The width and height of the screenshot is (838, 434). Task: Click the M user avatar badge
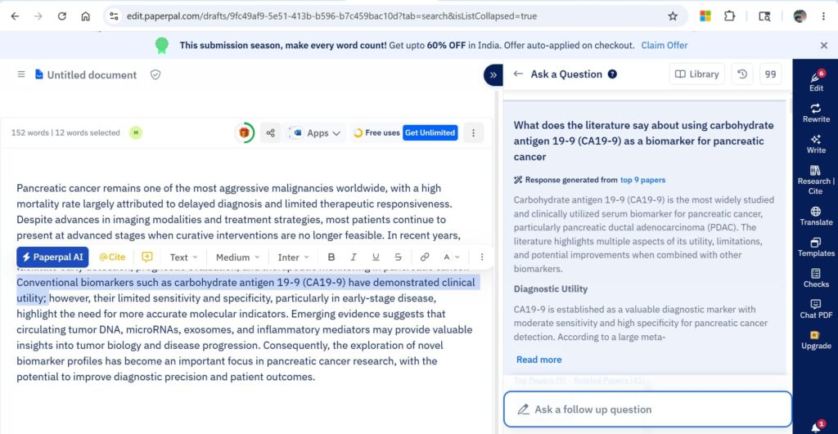tap(136, 133)
